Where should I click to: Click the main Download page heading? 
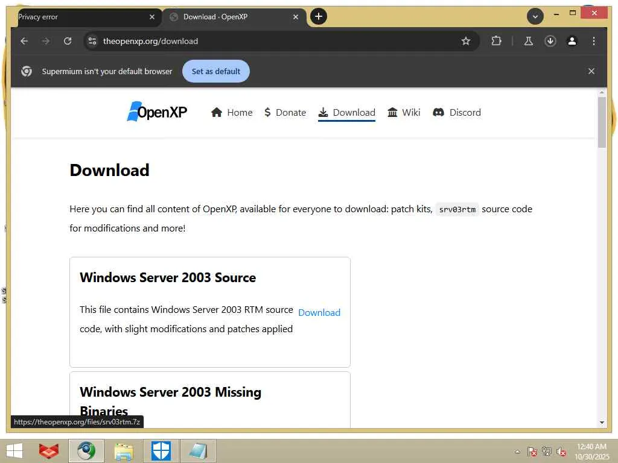point(110,171)
